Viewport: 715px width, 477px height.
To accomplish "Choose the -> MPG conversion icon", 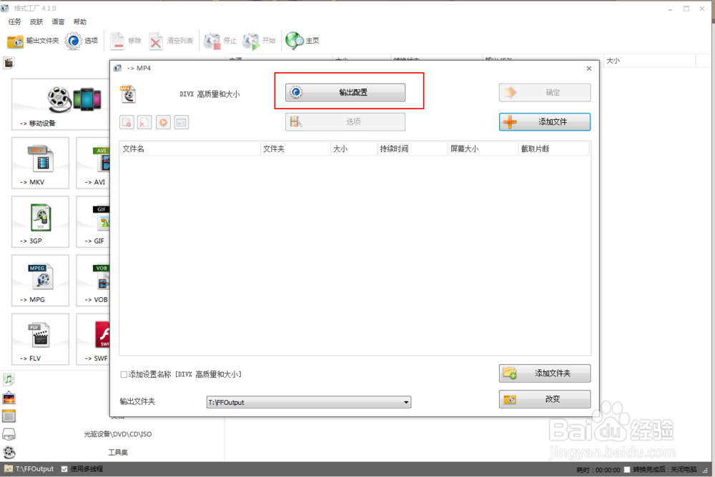I will (40, 281).
